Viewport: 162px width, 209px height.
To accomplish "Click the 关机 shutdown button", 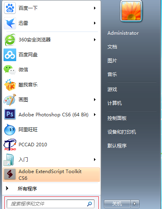I will (x=117, y=203).
